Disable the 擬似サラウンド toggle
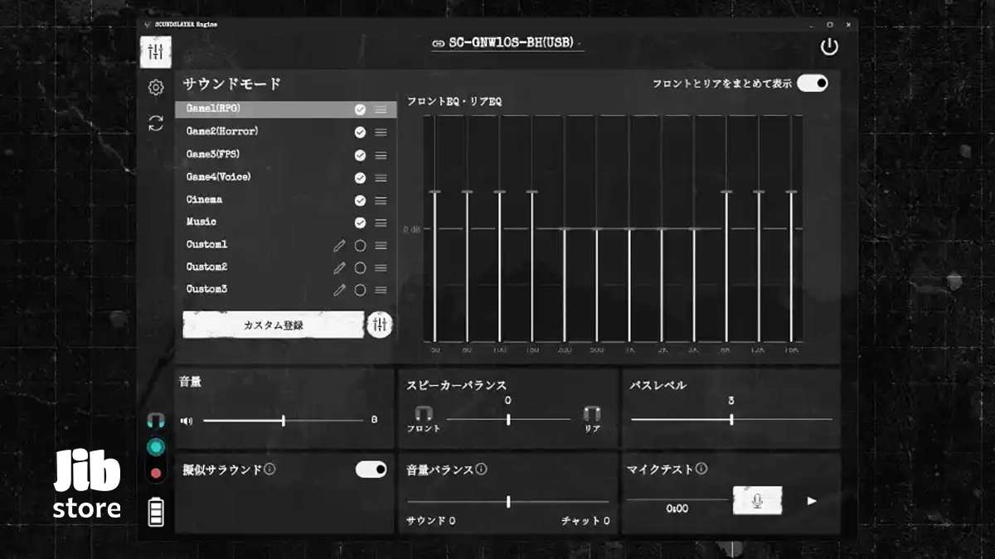Viewport: 995px width, 559px height. [371, 470]
